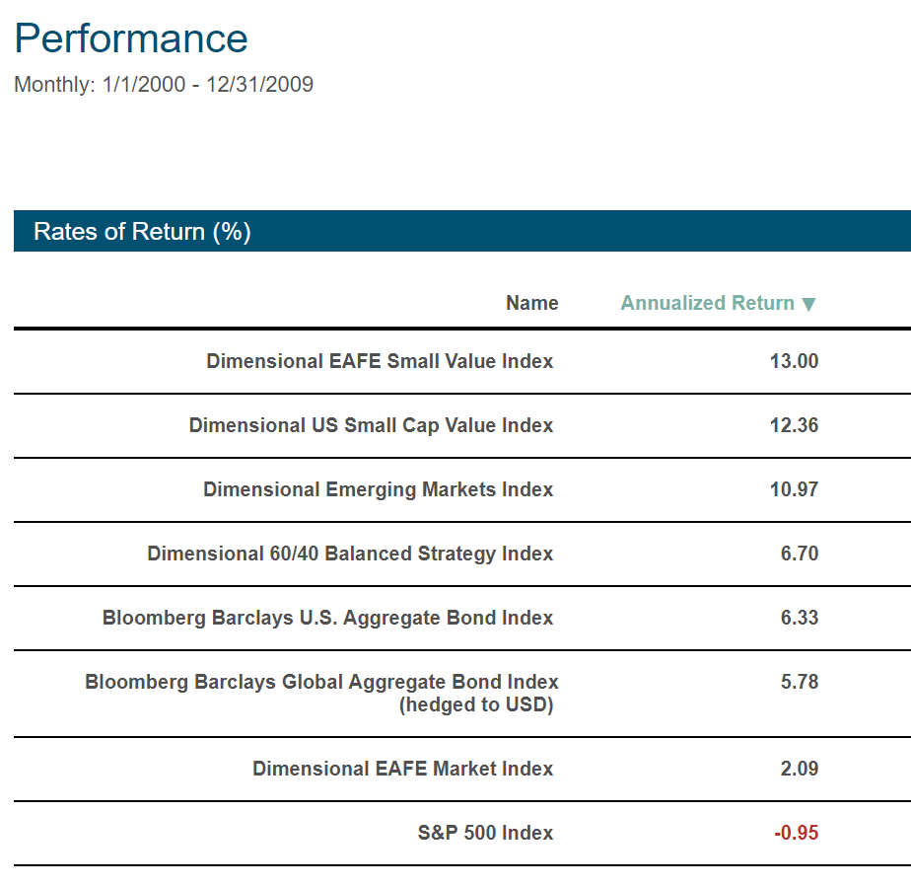Click the Dimensional 60/40 Balanced Strategy Index name
Screen dimensions: 911x887
pos(350,554)
